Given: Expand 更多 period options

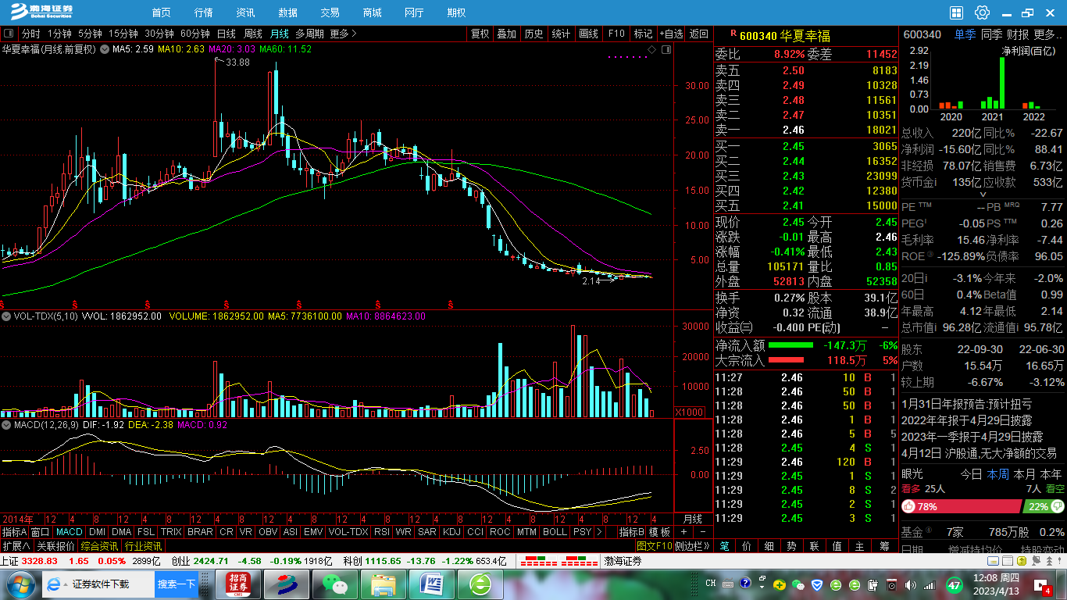Looking at the screenshot, I should pos(343,34).
